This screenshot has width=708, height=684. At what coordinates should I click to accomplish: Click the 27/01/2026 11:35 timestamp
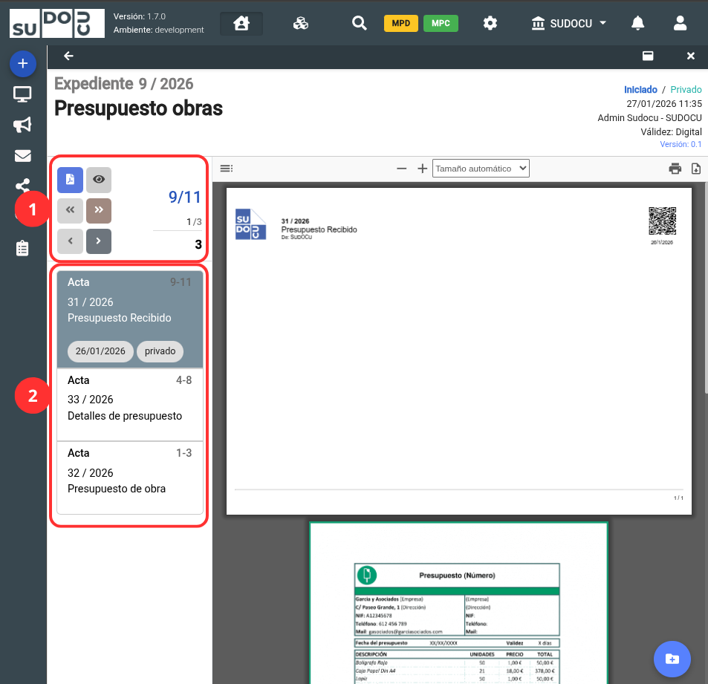tap(663, 104)
